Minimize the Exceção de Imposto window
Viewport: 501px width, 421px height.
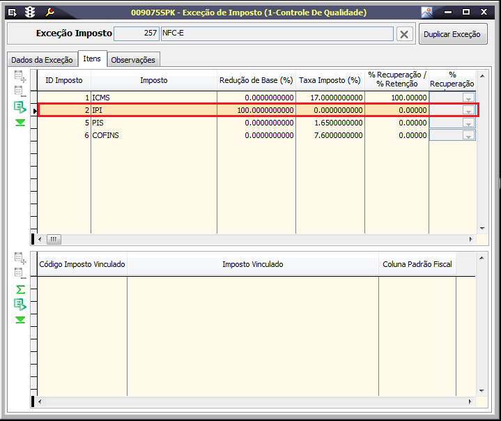pos(448,12)
